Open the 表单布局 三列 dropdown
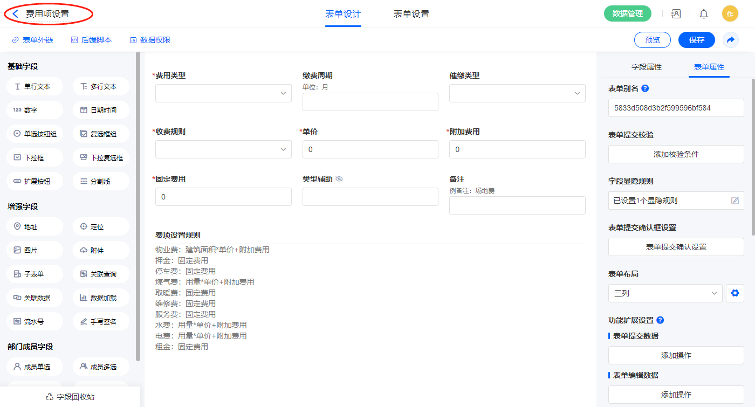The image size is (755, 407). [664, 293]
